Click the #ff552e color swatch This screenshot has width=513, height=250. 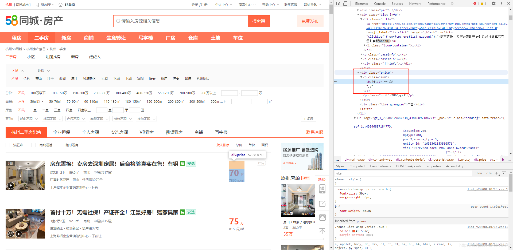pyautogui.click(x=354, y=231)
